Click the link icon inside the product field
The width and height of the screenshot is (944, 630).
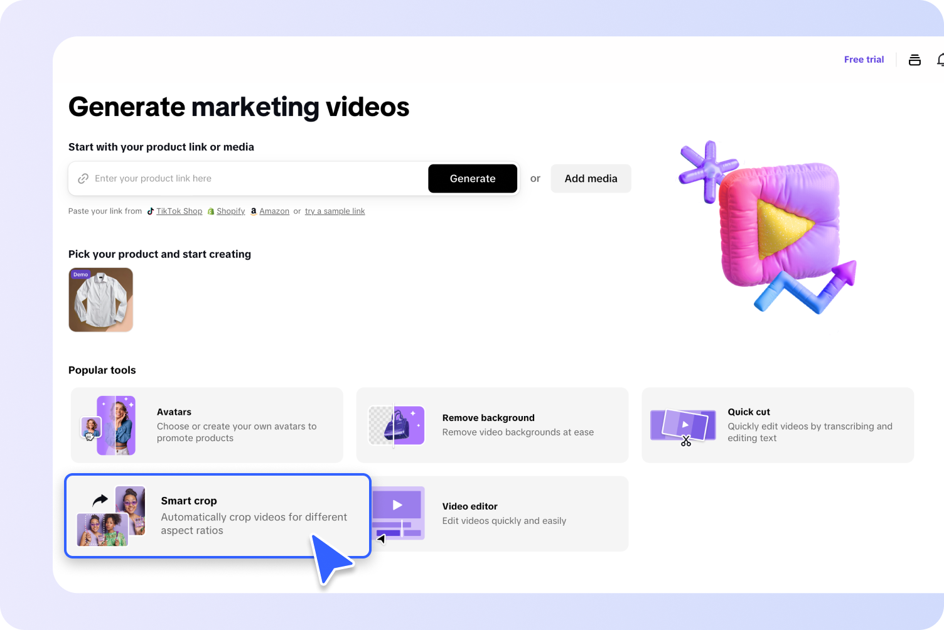coord(83,178)
